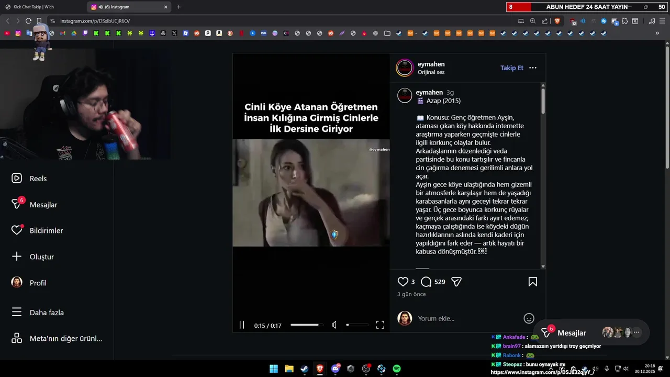Viewport: 670px width, 377px height.
Task: Open the music note playlist icon in toolbar
Action: (x=652, y=21)
